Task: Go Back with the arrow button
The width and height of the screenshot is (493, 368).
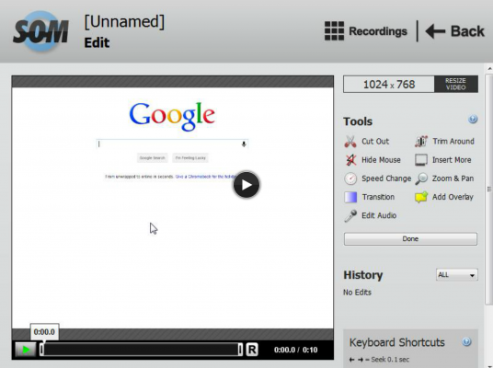Action: [x=454, y=31]
